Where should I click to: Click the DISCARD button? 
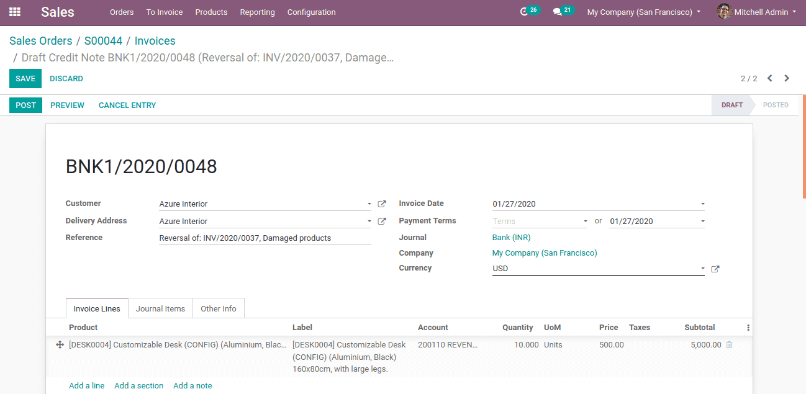(66, 78)
